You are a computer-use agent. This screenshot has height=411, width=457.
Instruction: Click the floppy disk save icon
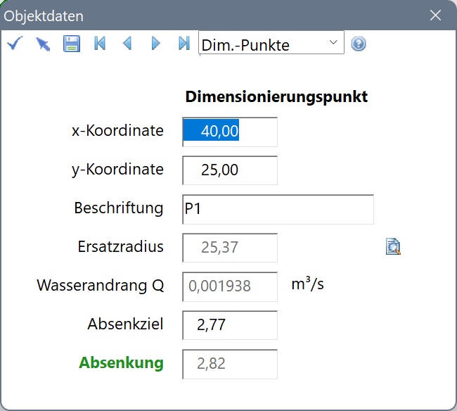tap(72, 44)
